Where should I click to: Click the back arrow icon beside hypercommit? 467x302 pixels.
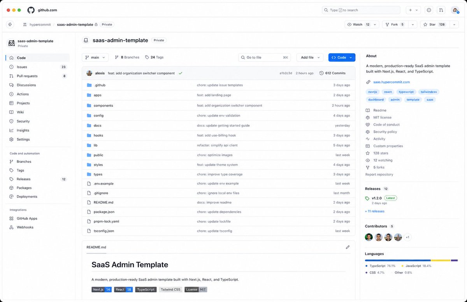click(10, 24)
